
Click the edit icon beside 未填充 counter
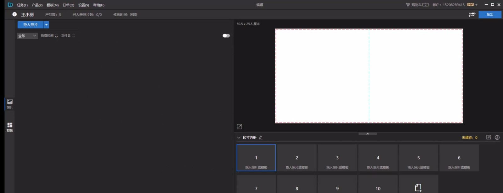489,137
